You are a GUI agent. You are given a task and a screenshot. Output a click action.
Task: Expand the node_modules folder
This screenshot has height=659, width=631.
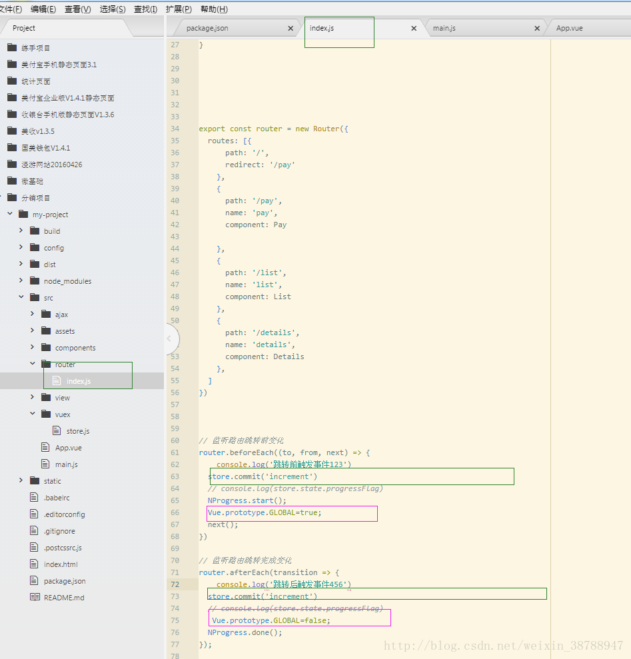pyautogui.click(x=21, y=281)
